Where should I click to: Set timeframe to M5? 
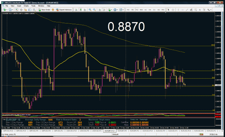(132, 10)
